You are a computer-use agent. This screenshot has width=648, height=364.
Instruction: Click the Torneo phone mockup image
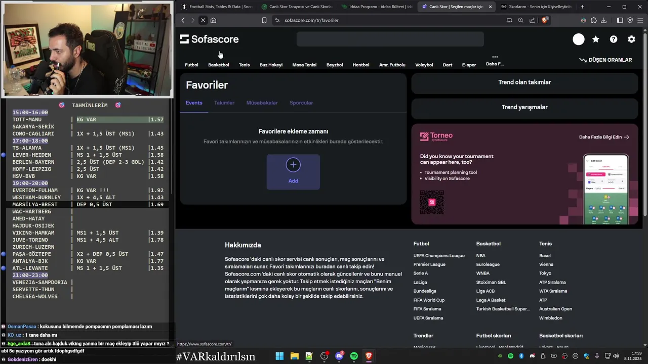coord(606,189)
